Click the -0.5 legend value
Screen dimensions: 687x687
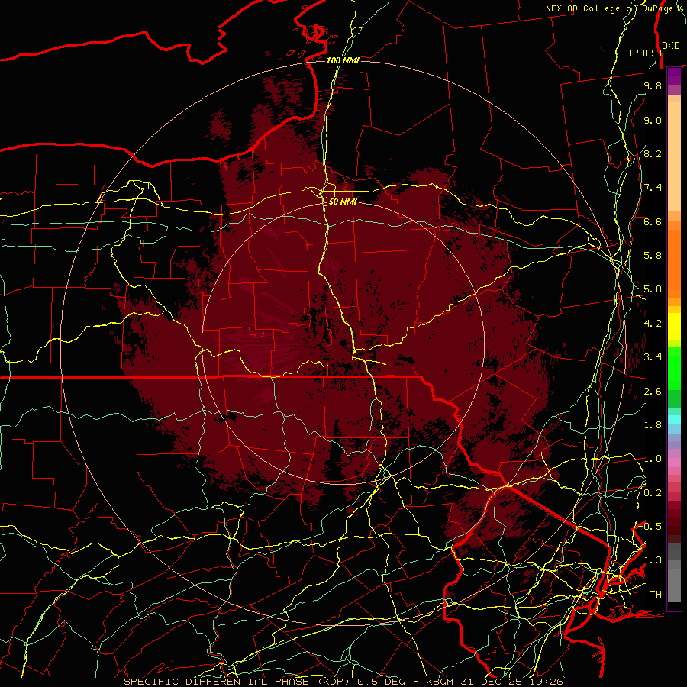coord(650,527)
